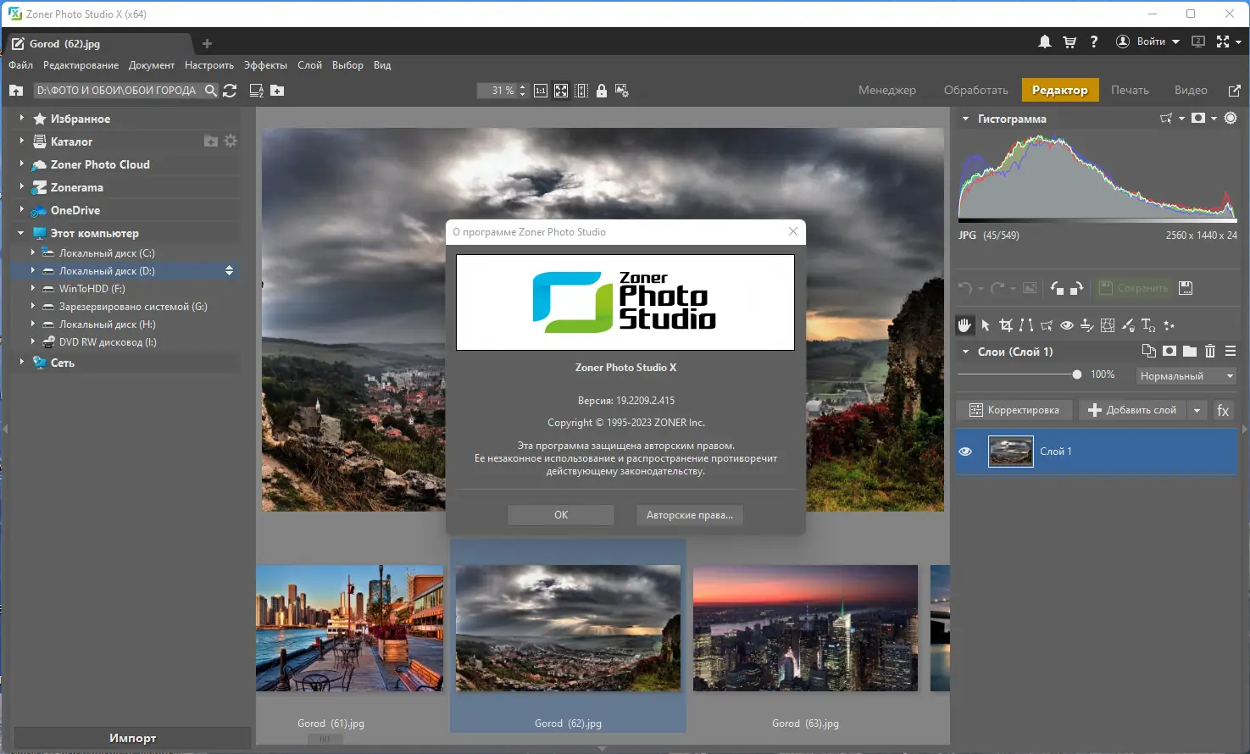Open the Layers panel hamburger menu
The height and width of the screenshot is (754, 1250).
pyautogui.click(x=1231, y=351)
